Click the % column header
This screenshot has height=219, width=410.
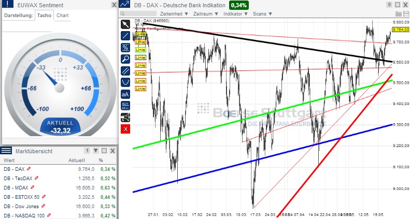point(101,160)
